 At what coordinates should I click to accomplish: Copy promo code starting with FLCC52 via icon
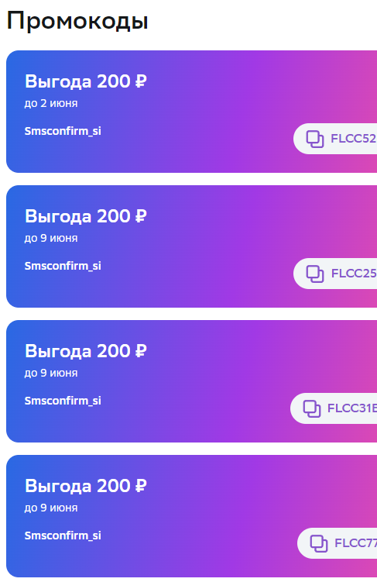click(x=315, y=139)
